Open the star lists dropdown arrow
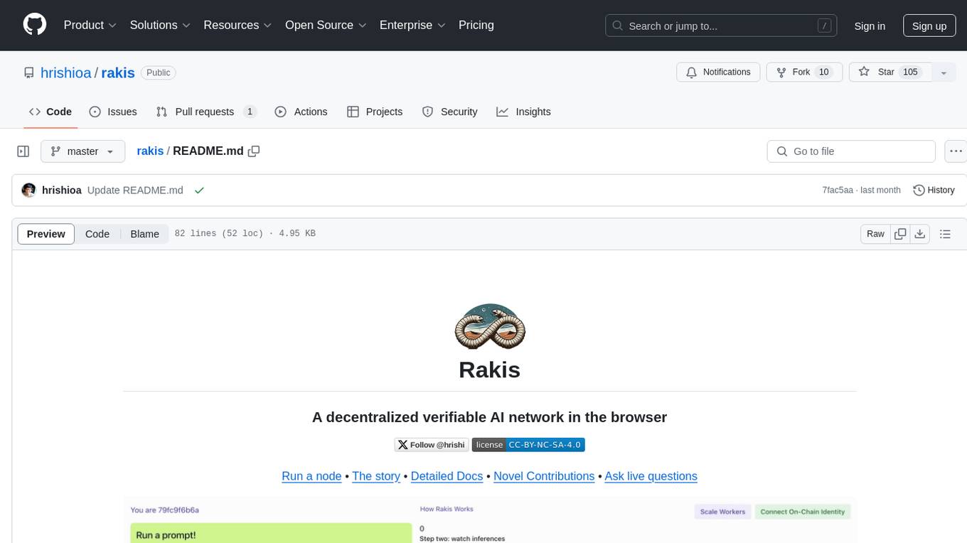The width and height of the screenshot is (967, 543). point(944,72)
